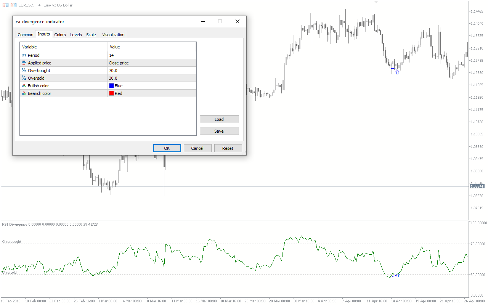Switch to the Scale tab
This screenshot has width=488, height=305.
coord(91,35)
